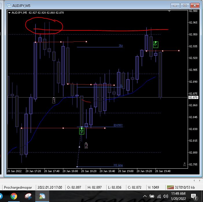Image resolution: width=203 pixels, height=202 pixels.
Task: Click the 20 Jan 19:00 time label
Action: point(126,171)
